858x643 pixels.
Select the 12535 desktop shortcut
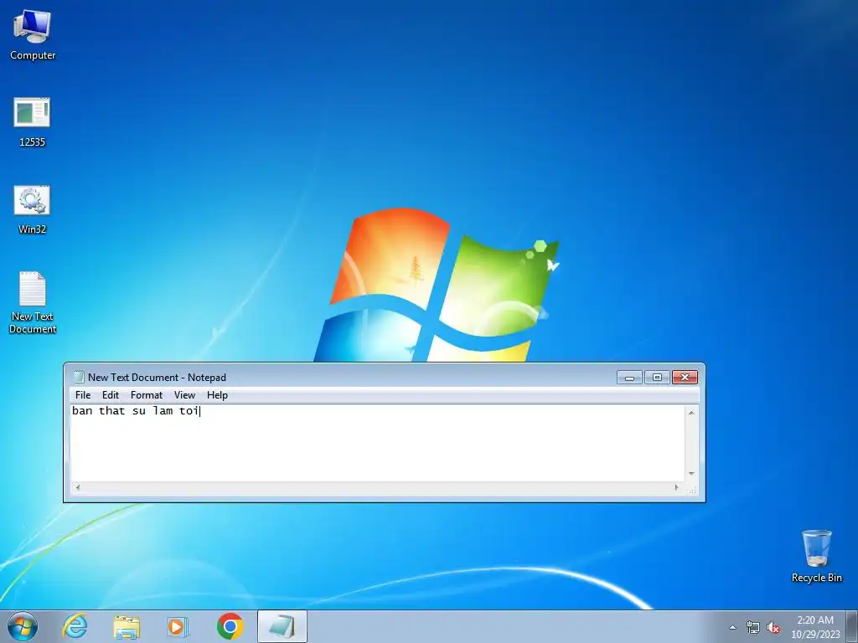[x=32, y=122]
